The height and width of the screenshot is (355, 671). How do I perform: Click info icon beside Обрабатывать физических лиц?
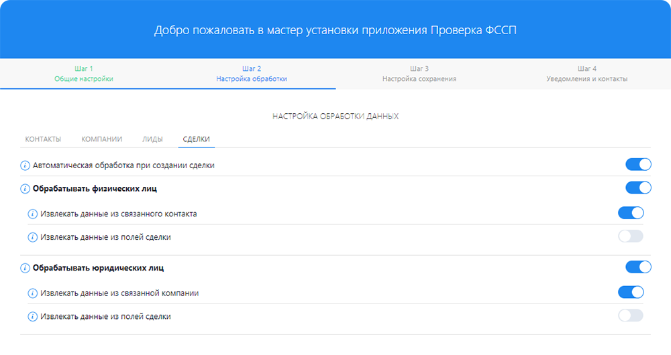[x=25, y=188]
